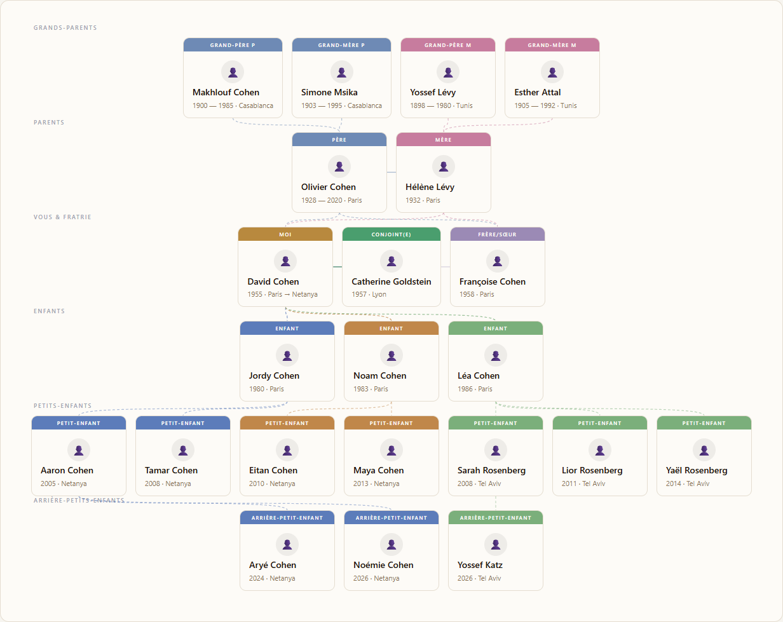This screenshot has width=783, height=622.
Task: Select Esther Attal's avatar icon
Action: click(x=552, y=72)
